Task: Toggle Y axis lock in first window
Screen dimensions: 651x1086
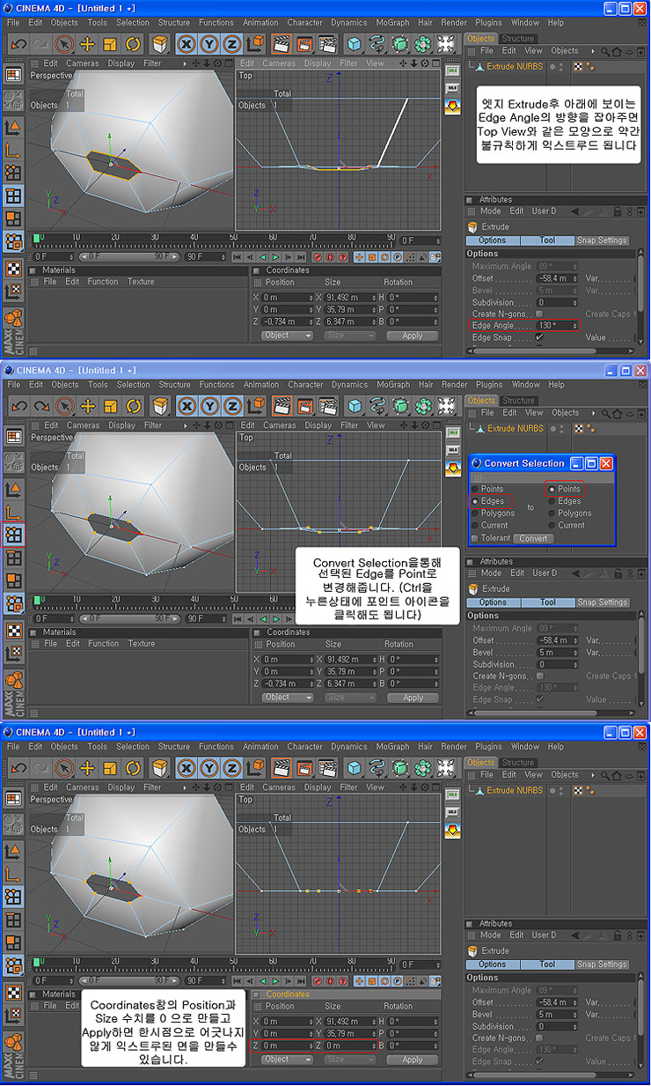Action: pyautogui.click(x=208, y=43)
